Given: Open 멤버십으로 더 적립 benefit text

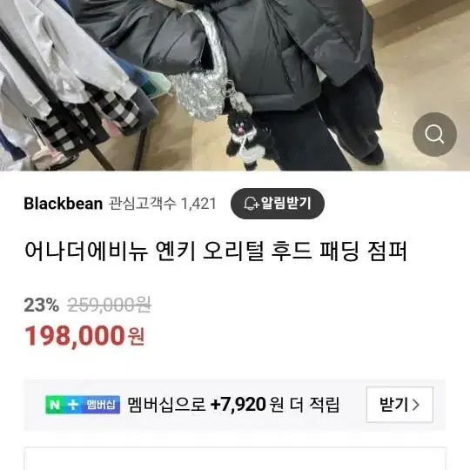Looking at the screenshot, I should click(233, 405).
